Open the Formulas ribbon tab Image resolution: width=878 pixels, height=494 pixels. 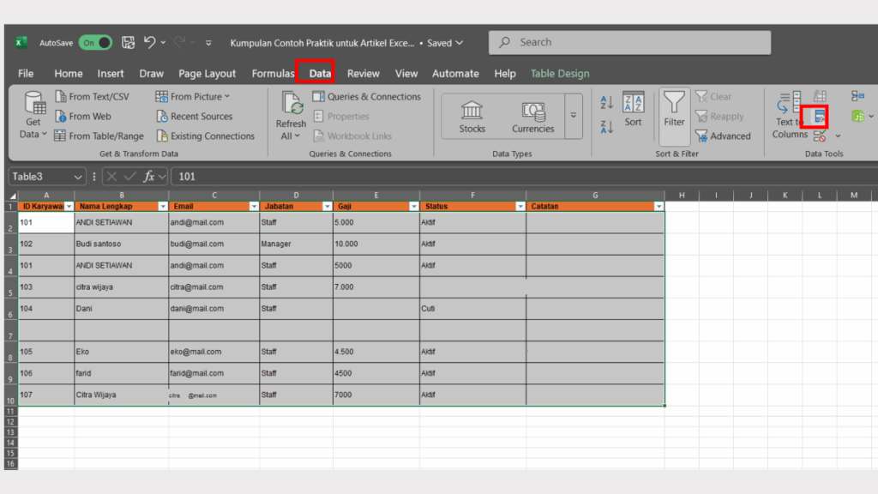coord(273,73)
